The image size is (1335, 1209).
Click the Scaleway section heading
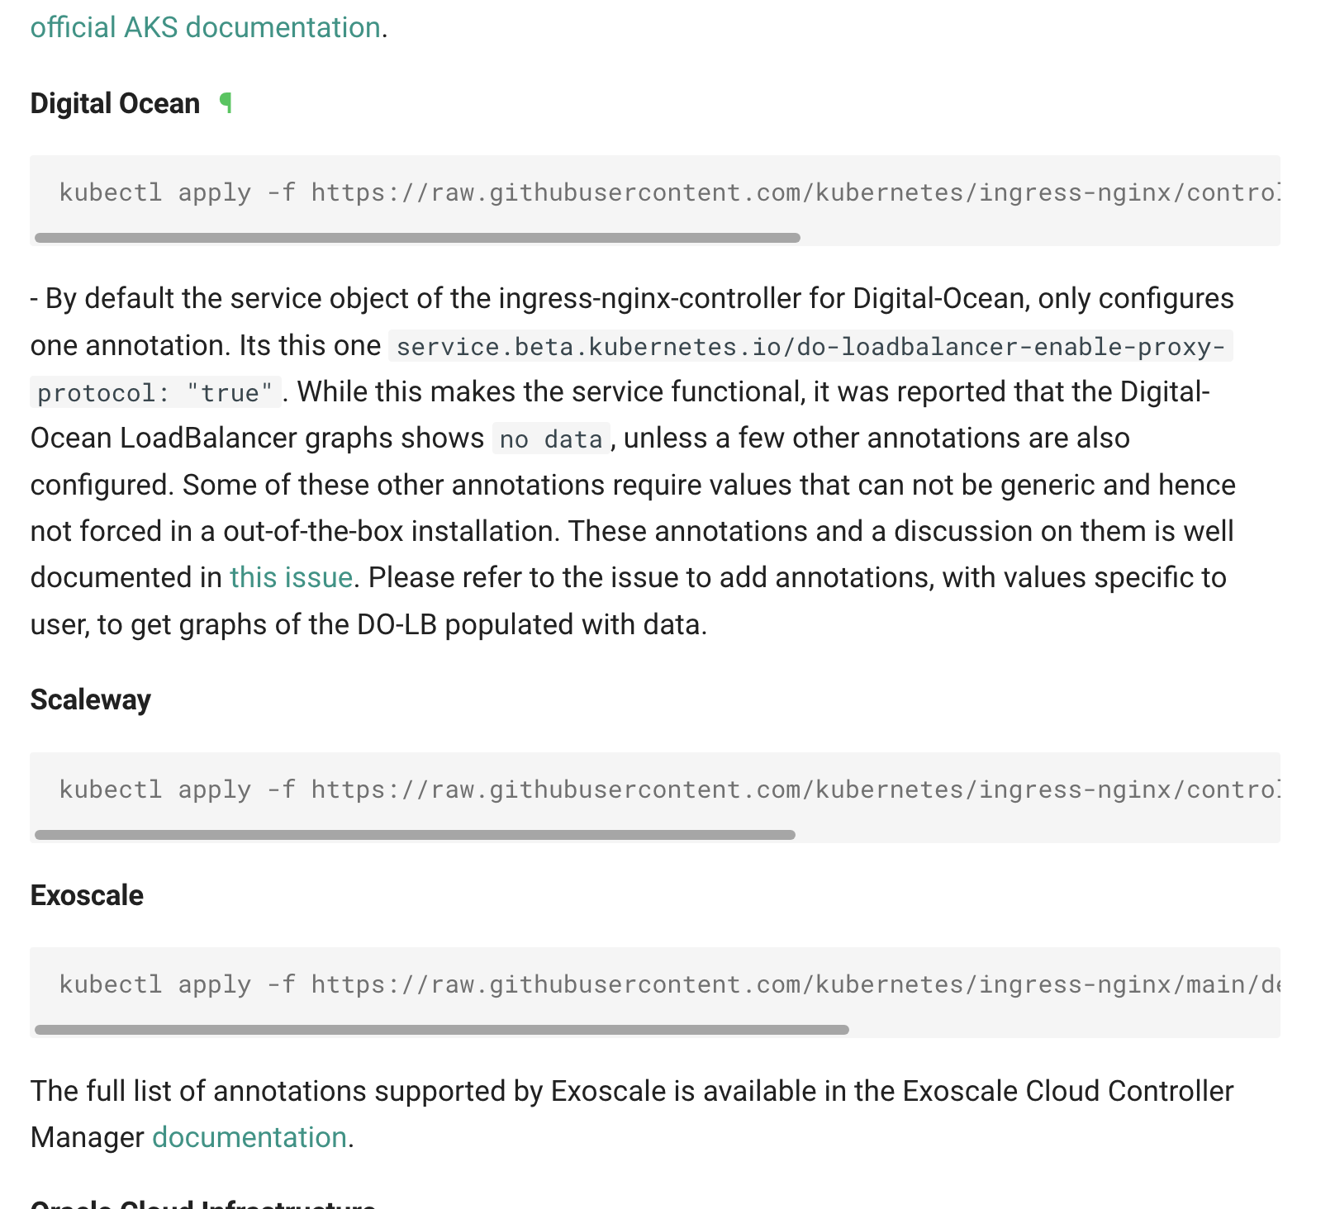coord(90,699)
